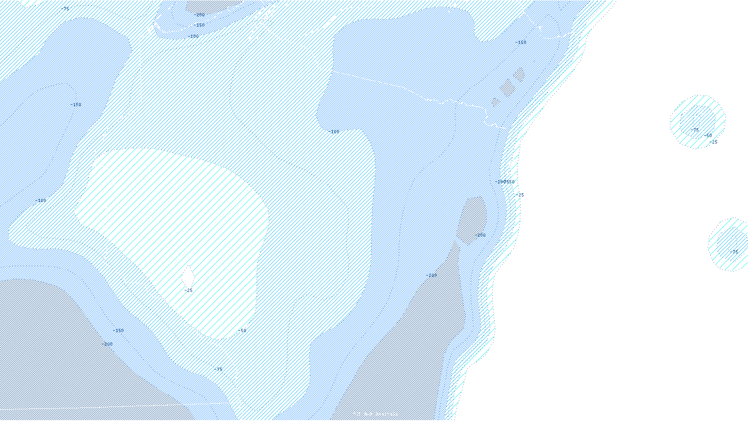Select the -150 label sitting just above a -200 label
748x421 pixels.
coord(118,331)
